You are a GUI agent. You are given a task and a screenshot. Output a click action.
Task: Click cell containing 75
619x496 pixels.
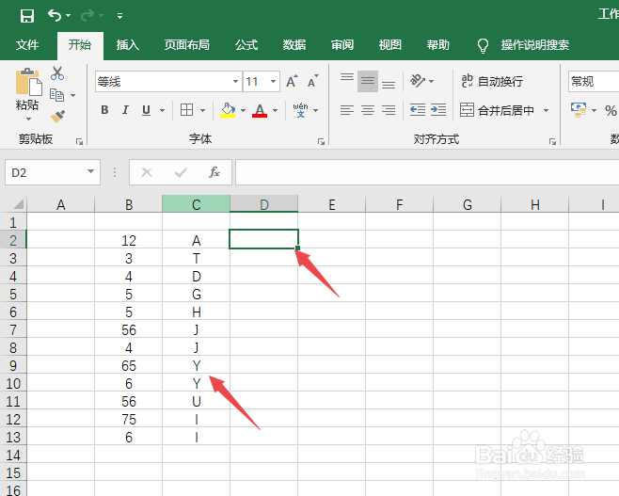point(129,419)
